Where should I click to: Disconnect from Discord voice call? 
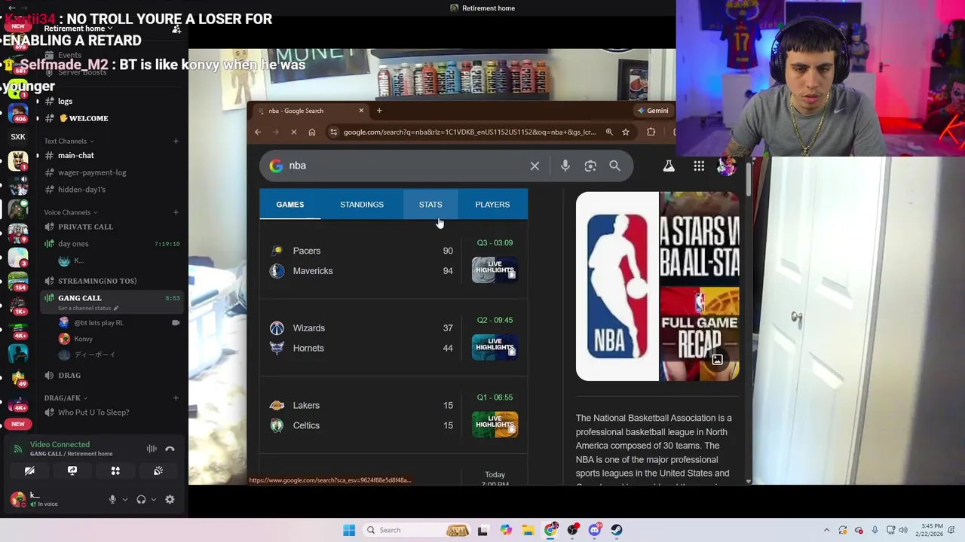tap(170, 449)
